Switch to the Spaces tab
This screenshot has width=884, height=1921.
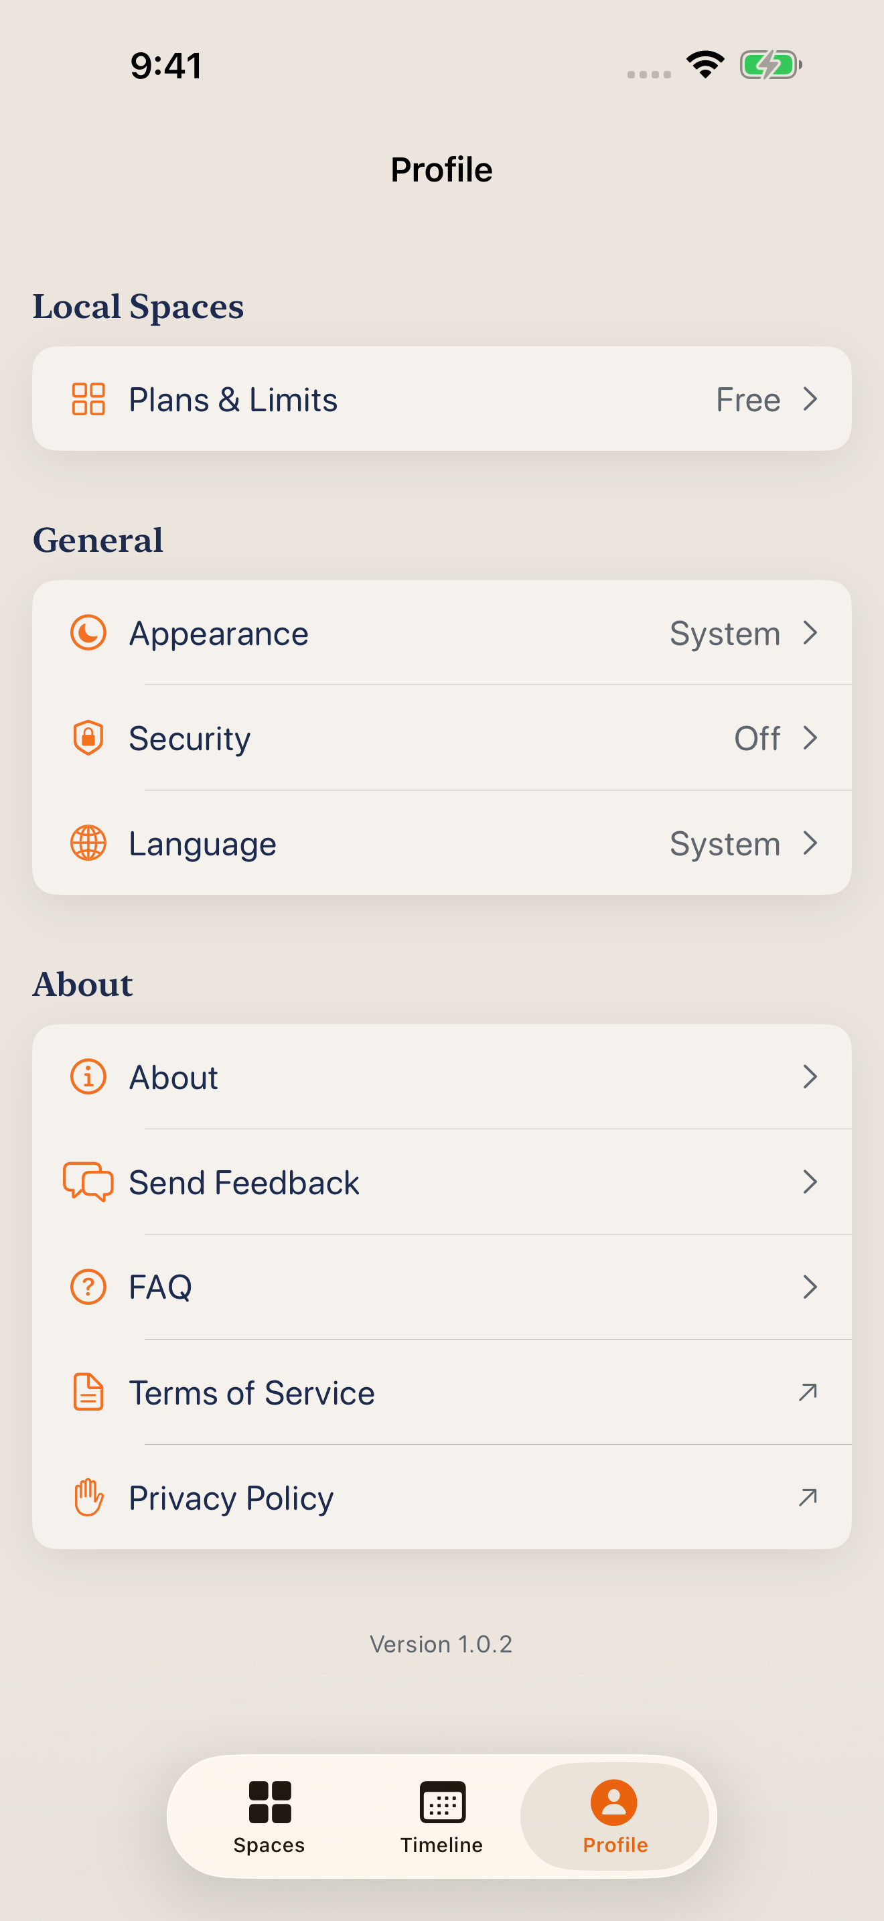tap(269, 1817)
